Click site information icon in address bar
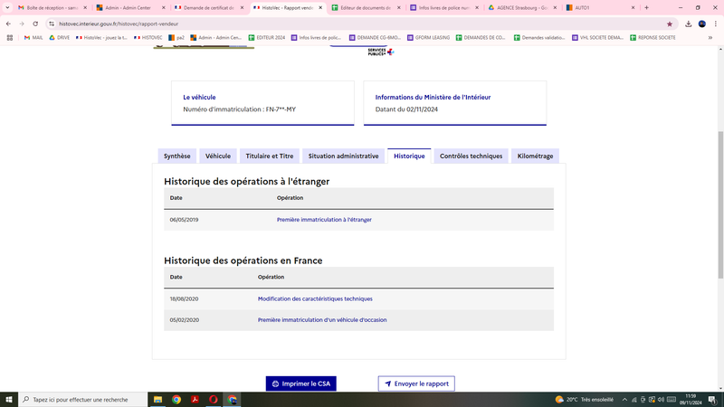This screenshot has height=407, width=724. coord(52,24)
